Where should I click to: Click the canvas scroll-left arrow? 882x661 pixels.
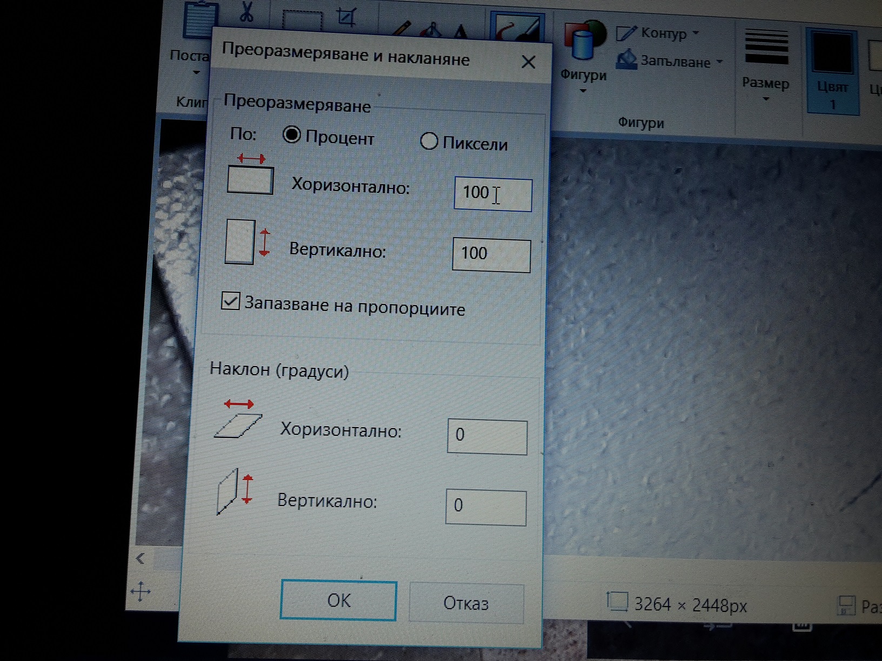(x=141, y=558)
